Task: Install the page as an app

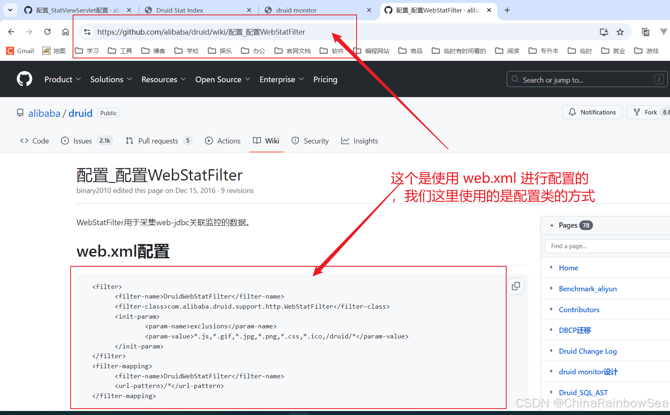Action: (603, 31)
